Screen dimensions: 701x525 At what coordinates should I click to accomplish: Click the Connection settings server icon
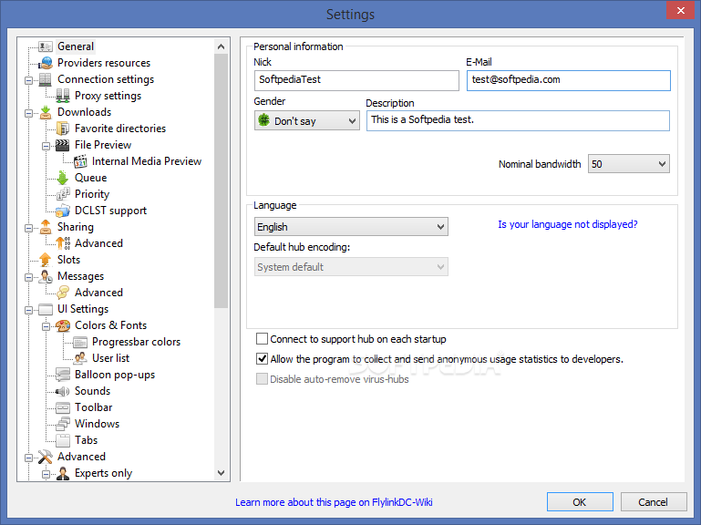click(x=46, y=79)
